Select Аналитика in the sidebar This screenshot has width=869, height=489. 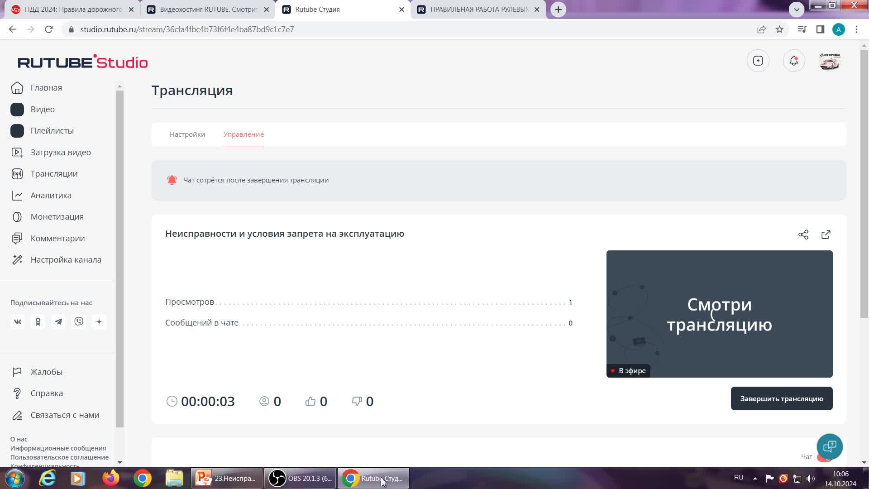51,195
